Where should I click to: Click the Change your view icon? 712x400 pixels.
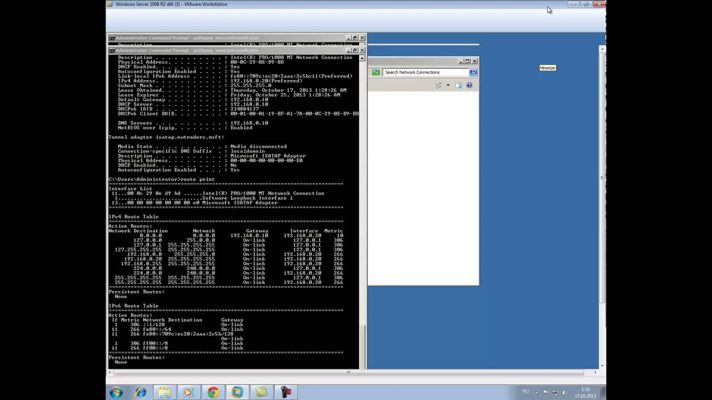pos(439,85)
